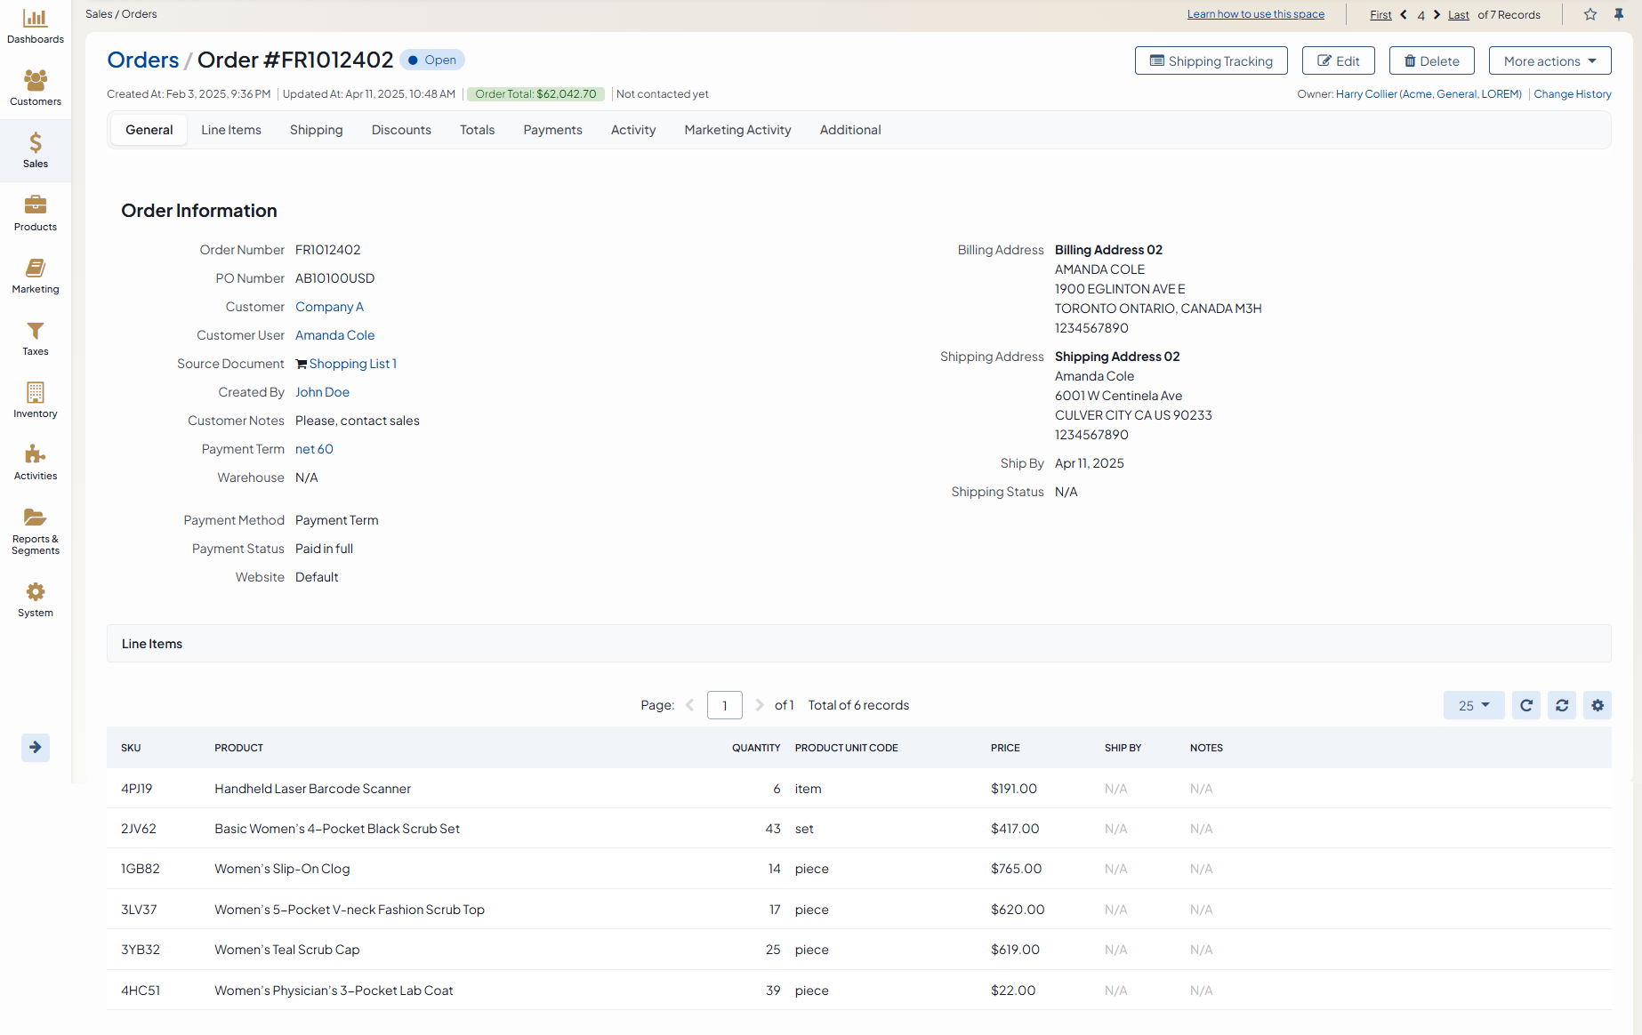The height and width of the screenshot is (1035, 1642).
Task: Mark page as favorite with star icon
Action: point(1590,14)
